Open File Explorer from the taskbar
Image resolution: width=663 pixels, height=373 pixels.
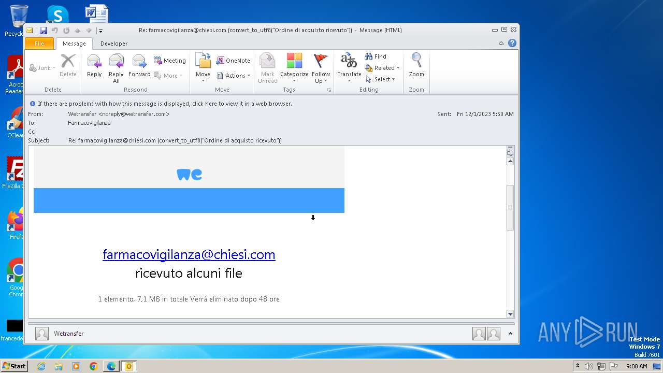59,366
